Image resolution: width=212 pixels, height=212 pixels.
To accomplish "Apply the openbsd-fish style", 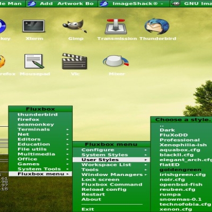I will tap(181, 184).
